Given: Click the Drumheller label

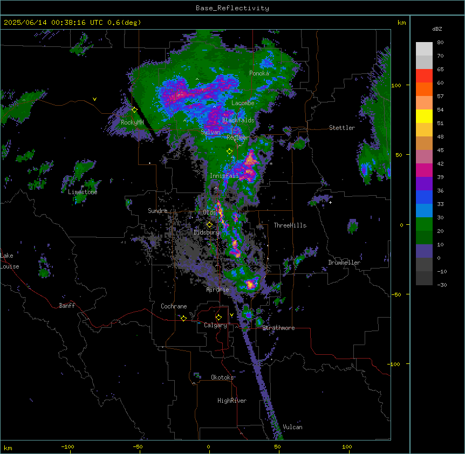Looking at the screenshot, I should click(344, 263).
